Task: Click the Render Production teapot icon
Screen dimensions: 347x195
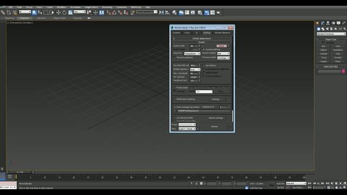Action: click(x=218, y=12)
